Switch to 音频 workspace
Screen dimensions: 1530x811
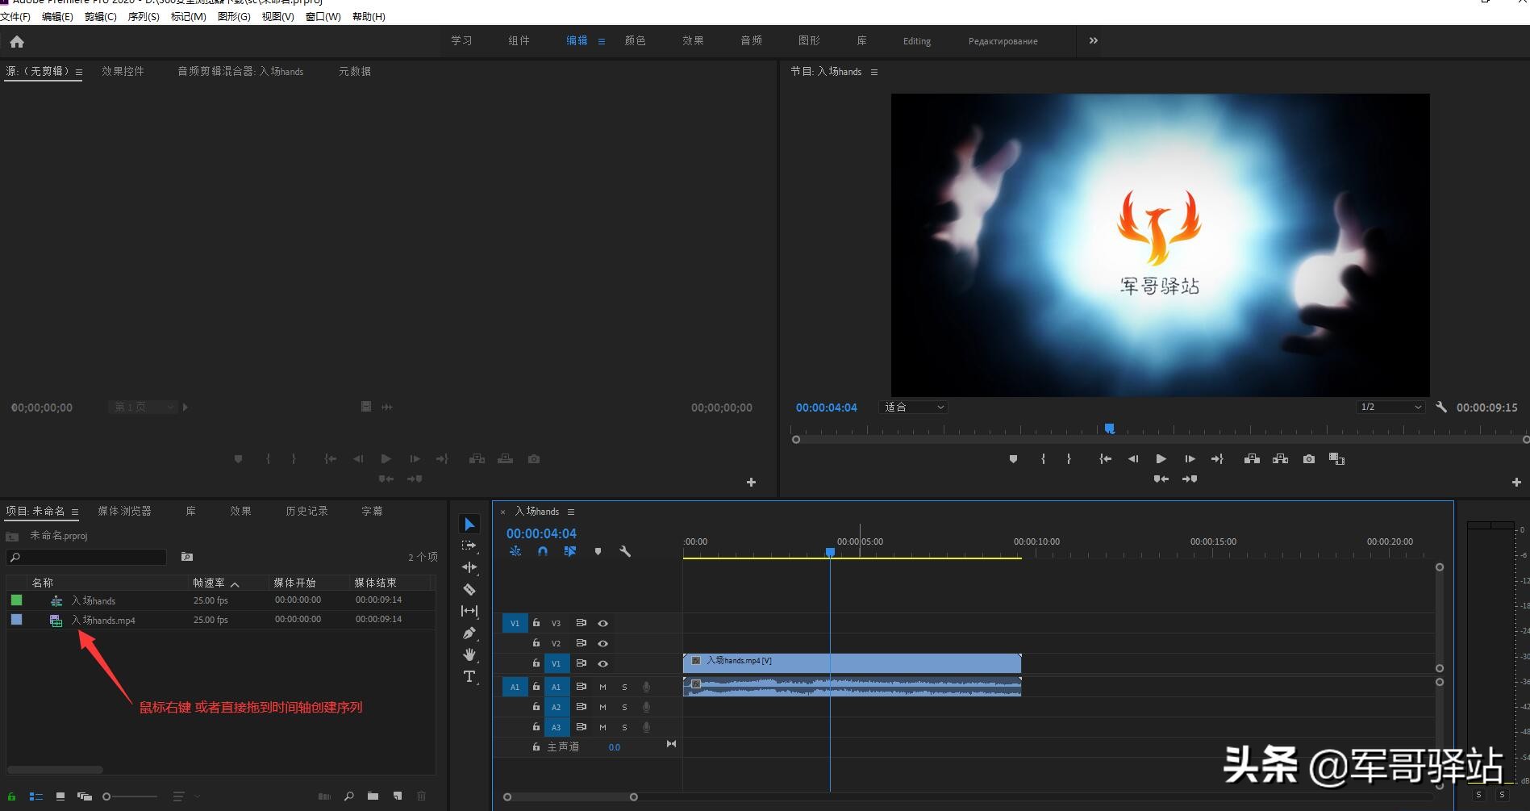click(751, 40)
